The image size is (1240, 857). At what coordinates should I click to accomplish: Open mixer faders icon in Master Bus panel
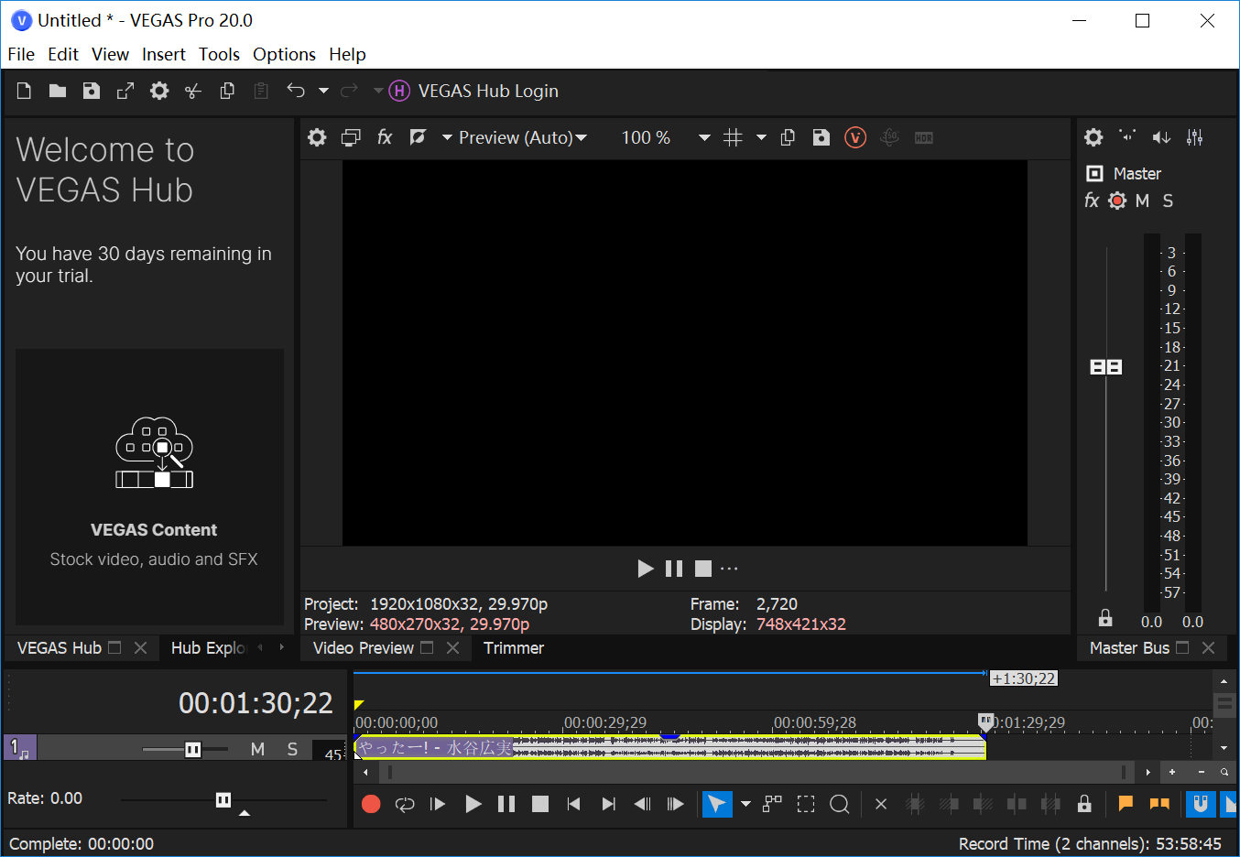(1195, 137)
